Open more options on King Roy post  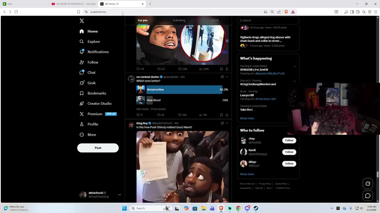(x=227, y=123)
